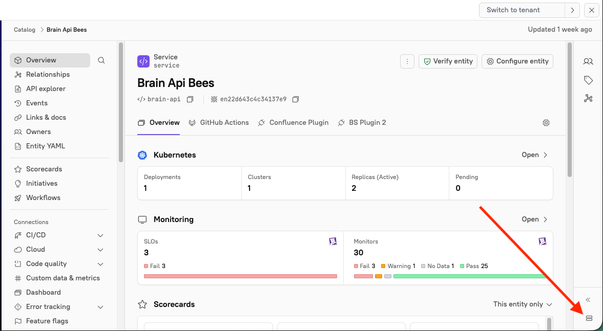
Task: Expand the Error tracking group
Action: coord(100,307)
